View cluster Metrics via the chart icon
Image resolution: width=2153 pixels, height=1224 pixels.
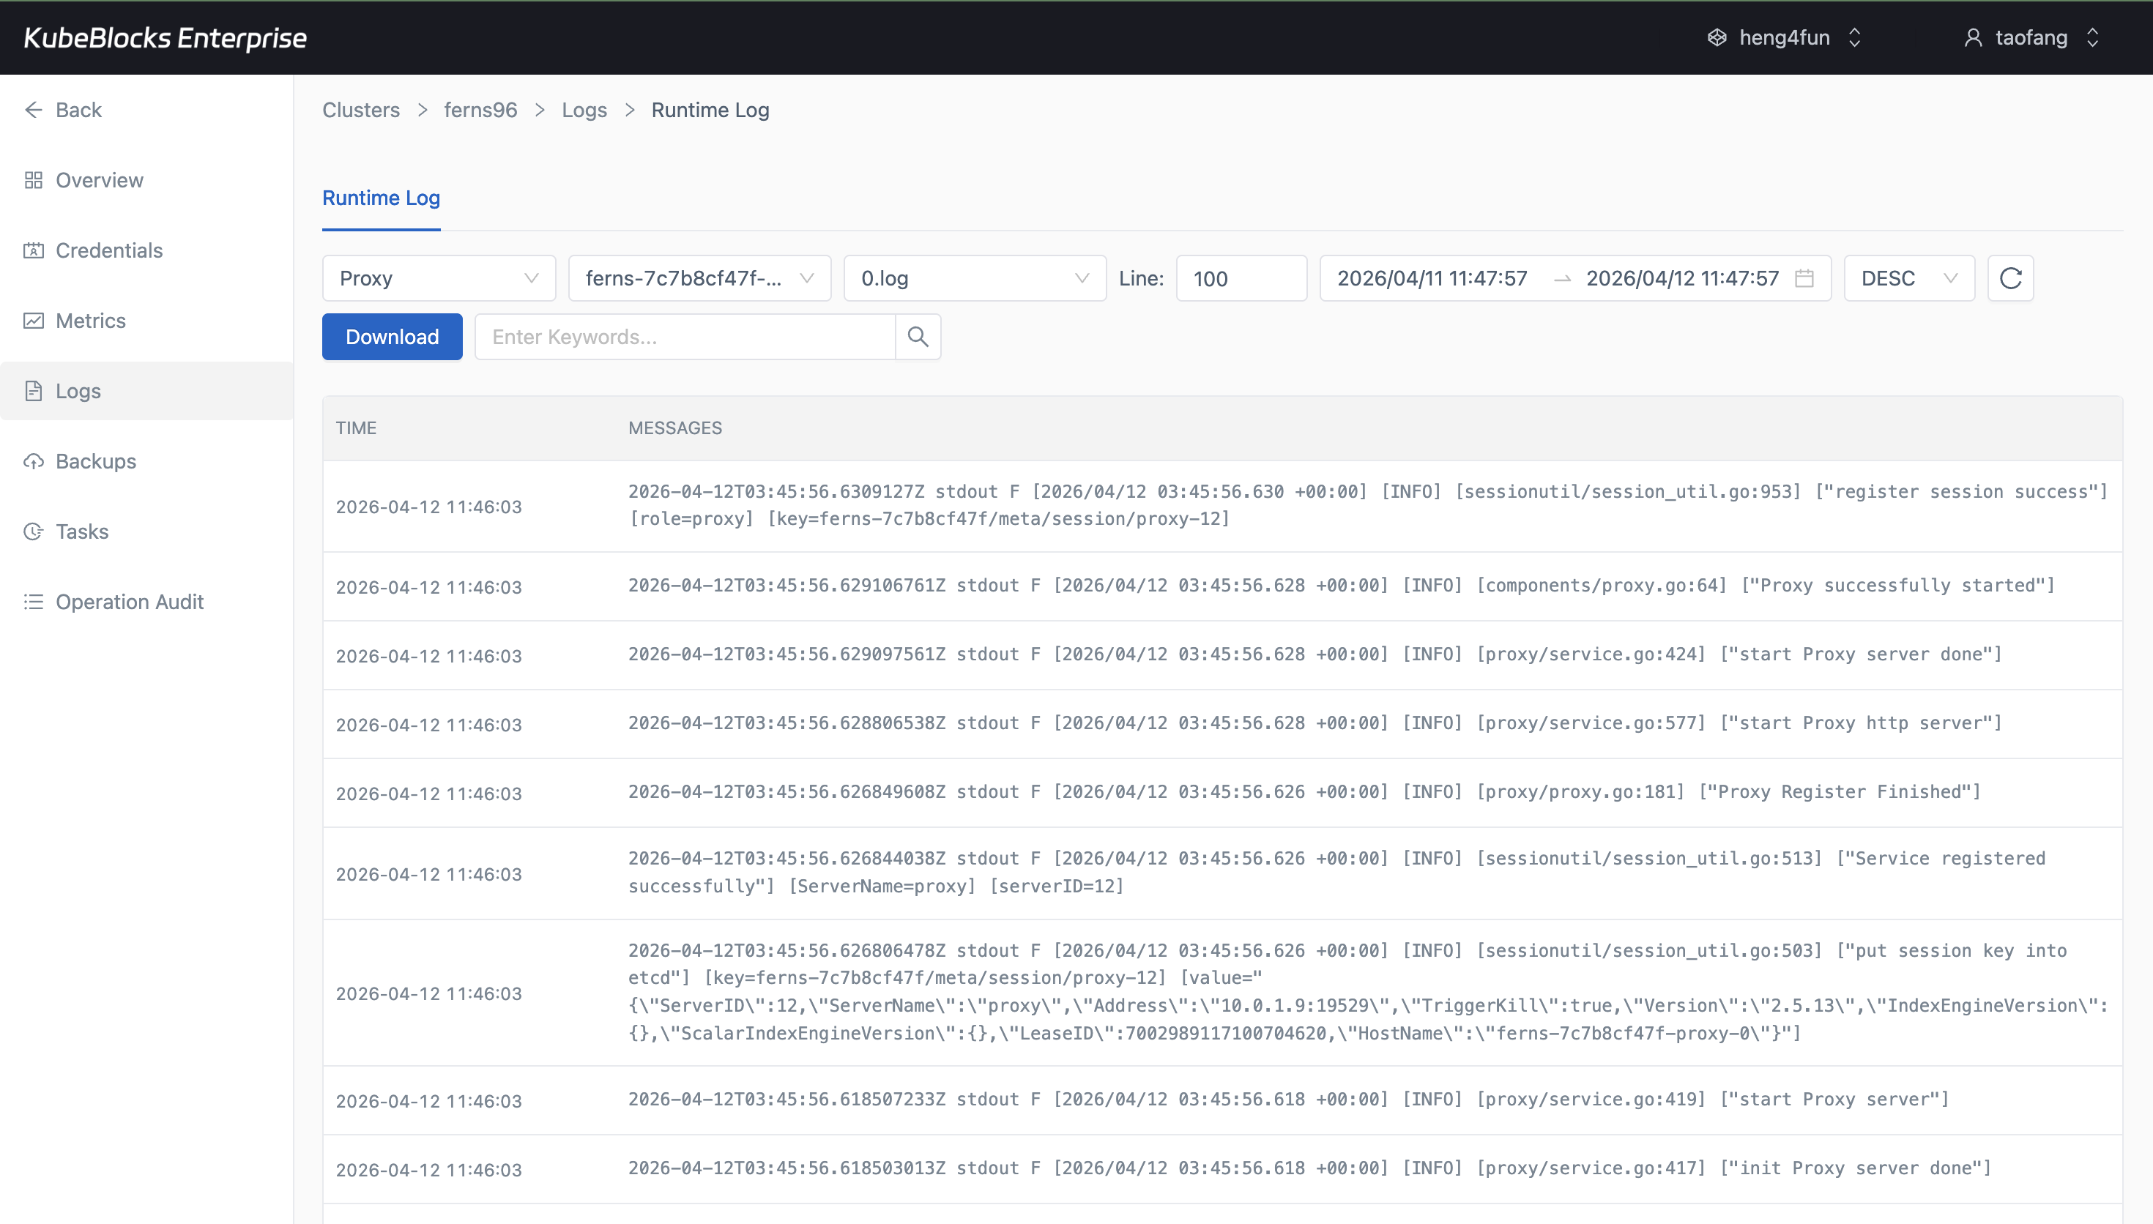[x=34, y=321]
